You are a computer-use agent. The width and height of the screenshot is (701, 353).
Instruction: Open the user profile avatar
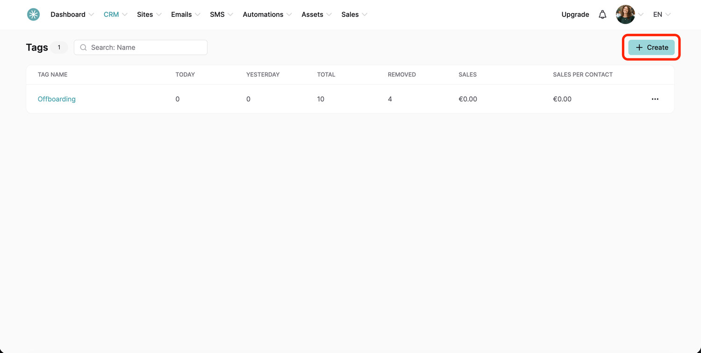click(625, 14)
